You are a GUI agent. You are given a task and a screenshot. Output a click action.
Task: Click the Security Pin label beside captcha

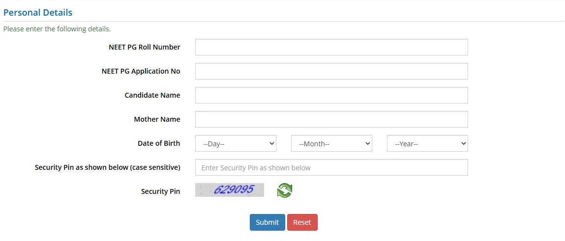pyautogui.click(x=160, y=191)
